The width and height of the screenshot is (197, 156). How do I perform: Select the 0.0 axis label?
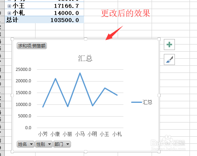(28, 128)
